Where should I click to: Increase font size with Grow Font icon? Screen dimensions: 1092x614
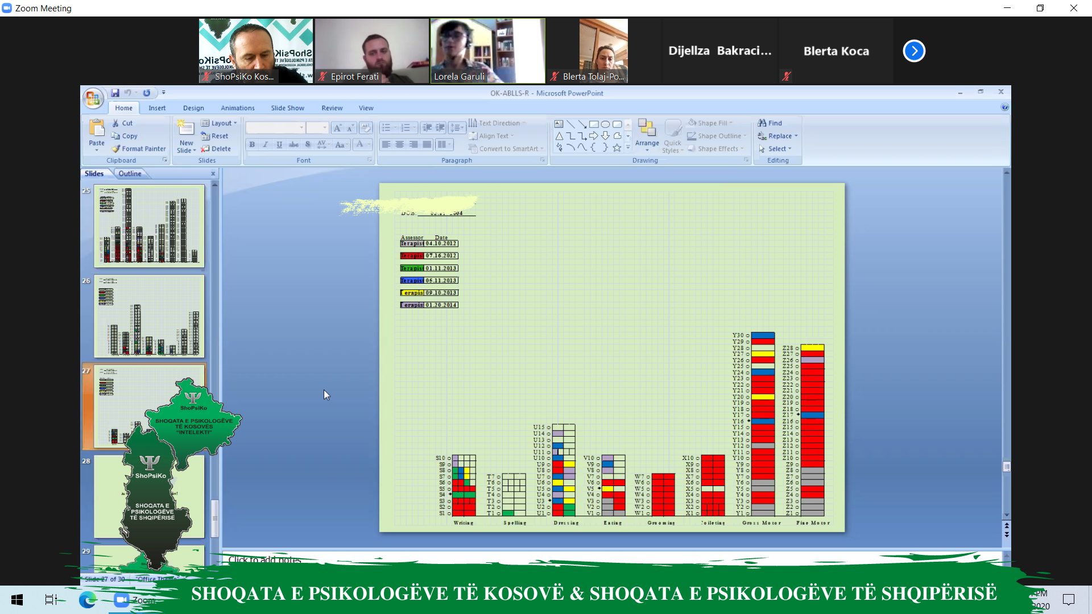tap(337, 128)
